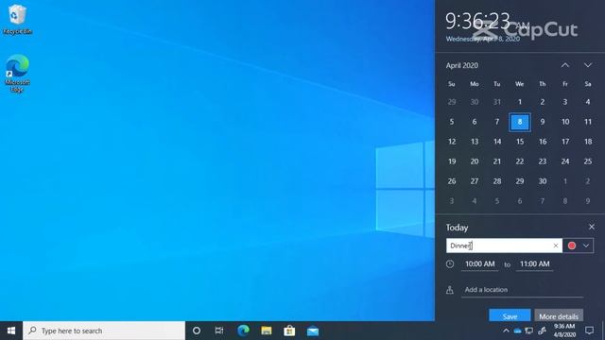This screenshot has height=340, width=605.
Task: Select April 27 in the calendar
Action: coord(475,181)
